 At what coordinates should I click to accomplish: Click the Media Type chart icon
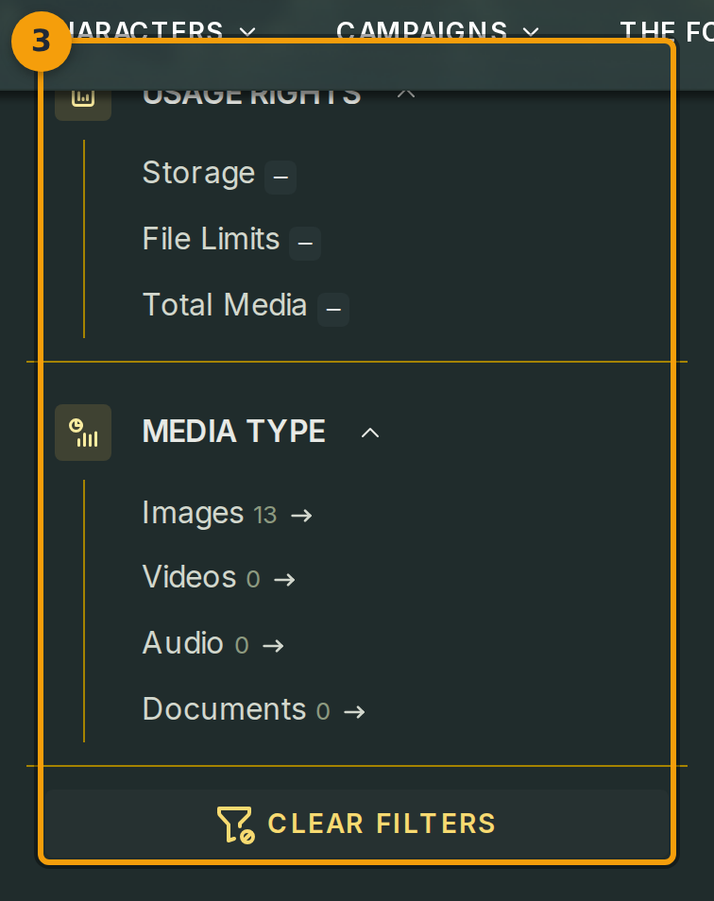click(x=83, y=433)
